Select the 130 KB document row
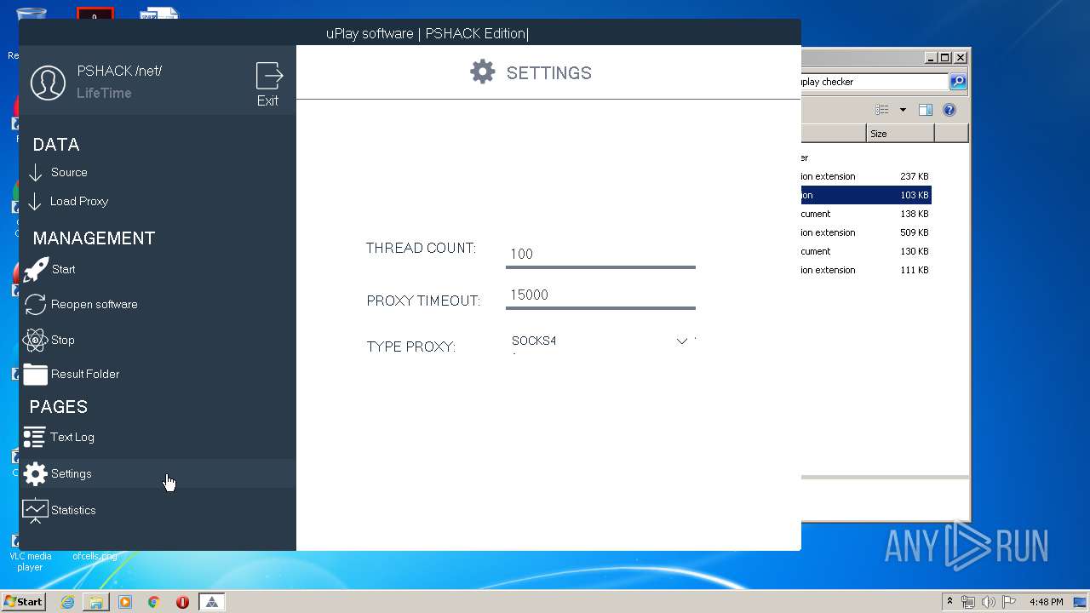The width and height of the screenshot is (1090, 613). point(866,251)
